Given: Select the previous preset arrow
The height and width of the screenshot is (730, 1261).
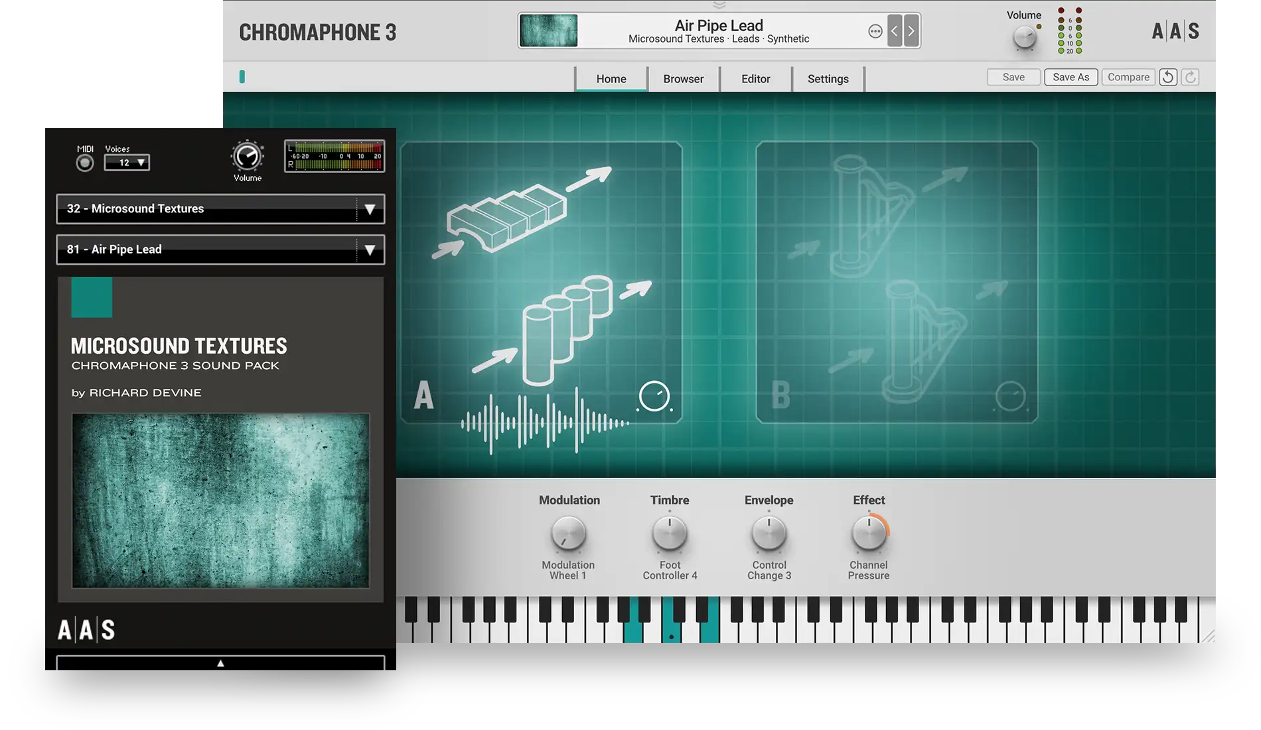Looking at the screenshot, I should [x=895, y=31].
